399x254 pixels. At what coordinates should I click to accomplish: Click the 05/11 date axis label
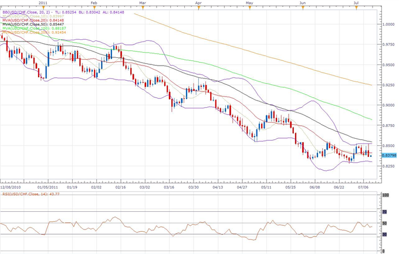[266, 187]
